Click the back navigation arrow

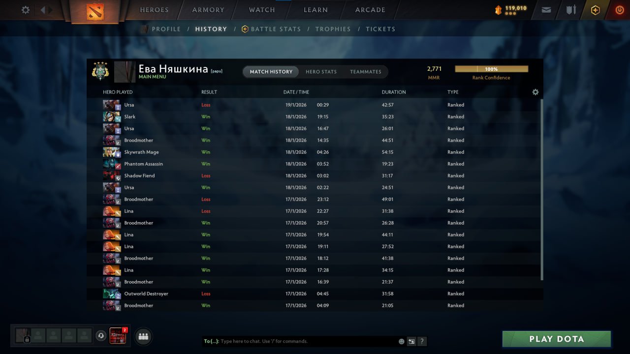[42, 10]
